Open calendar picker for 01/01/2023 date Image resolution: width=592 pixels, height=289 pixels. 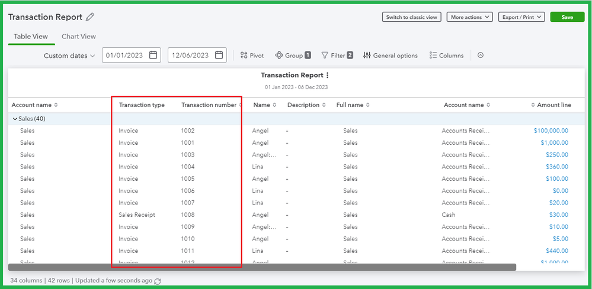pos(153,55)
